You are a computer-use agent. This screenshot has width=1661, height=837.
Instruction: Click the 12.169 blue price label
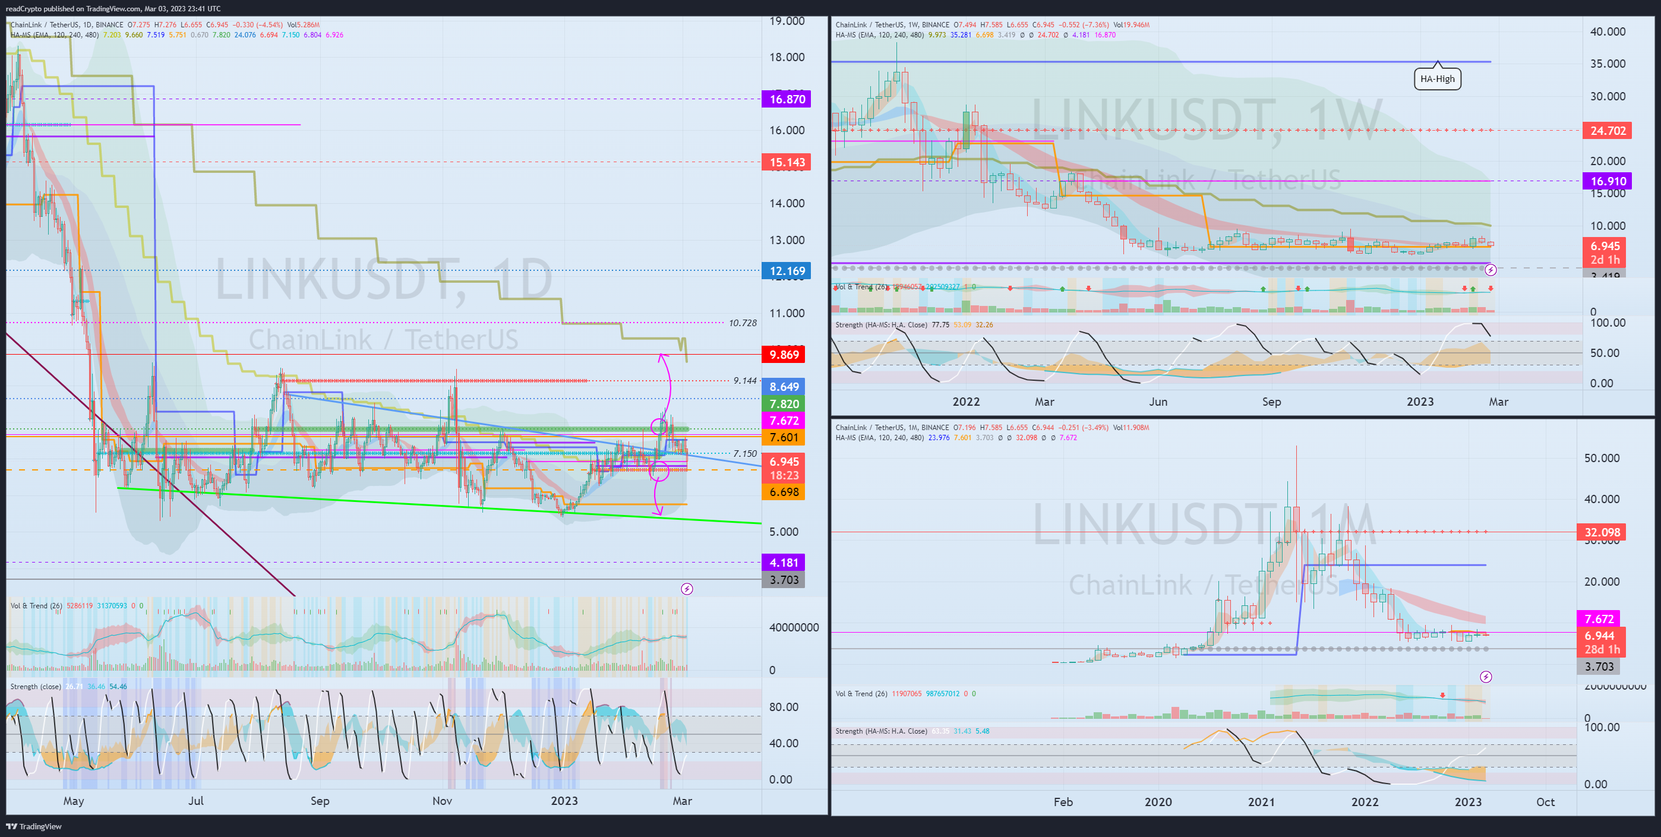point(787,271)
